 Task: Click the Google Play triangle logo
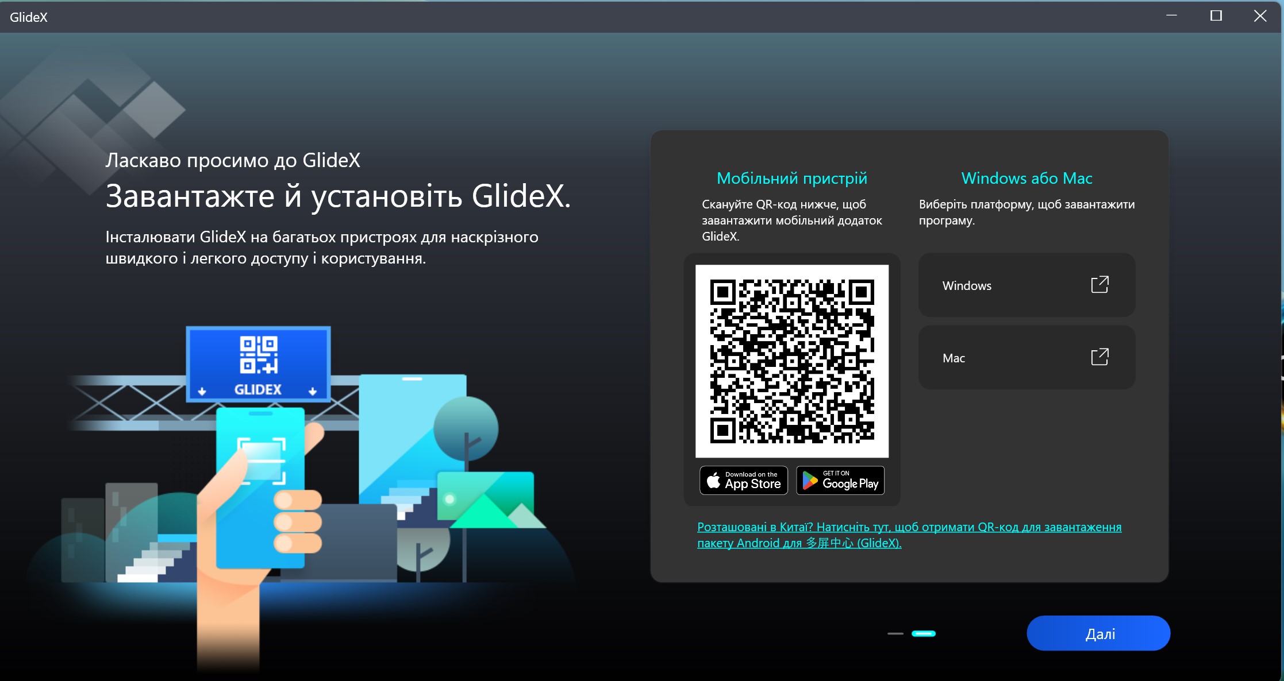(x=810, y=481)
